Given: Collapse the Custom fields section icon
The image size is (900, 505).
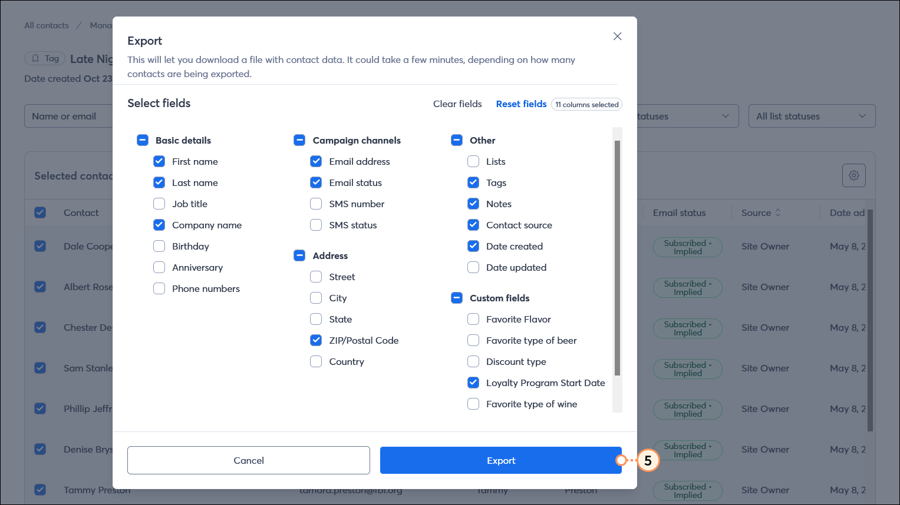Looking at the screenshot, I should click(x=457, y=298).
